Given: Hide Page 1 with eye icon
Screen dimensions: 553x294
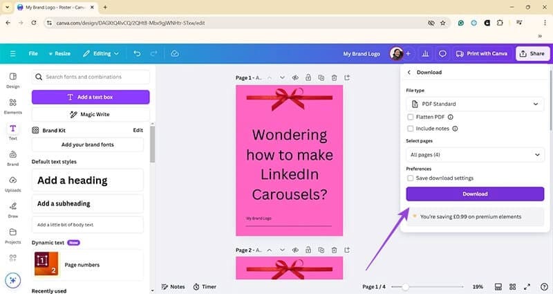Looking at the screenshot, I should [x=295, y=77].
